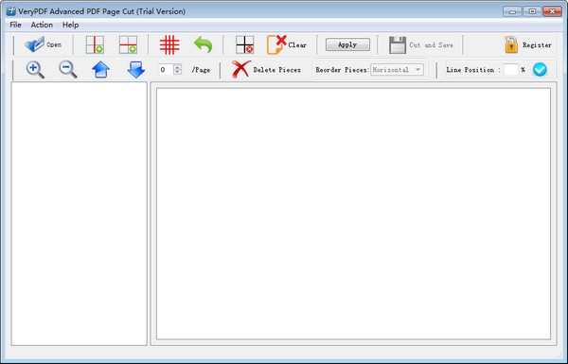This screenshot has width=568, height=364.
Task: Minimize the VeryPDF window
Action: 512,11
